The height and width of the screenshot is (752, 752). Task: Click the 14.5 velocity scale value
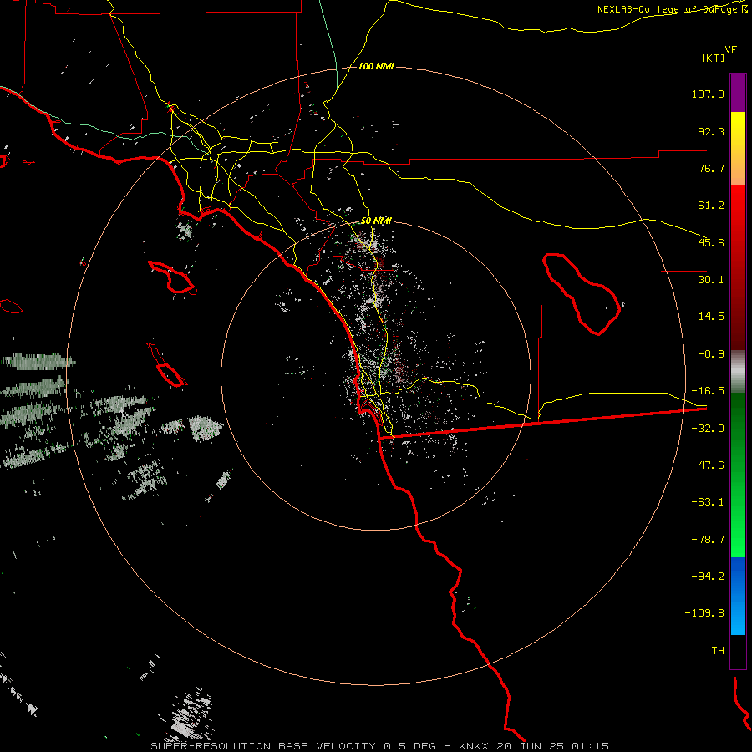(711, 317)
